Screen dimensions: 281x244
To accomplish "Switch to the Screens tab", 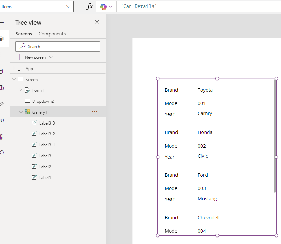I will 24,34.
